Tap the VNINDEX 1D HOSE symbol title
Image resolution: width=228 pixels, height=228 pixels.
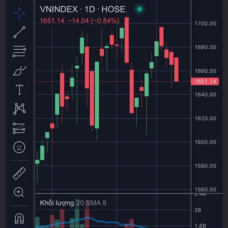click(82, 9)
